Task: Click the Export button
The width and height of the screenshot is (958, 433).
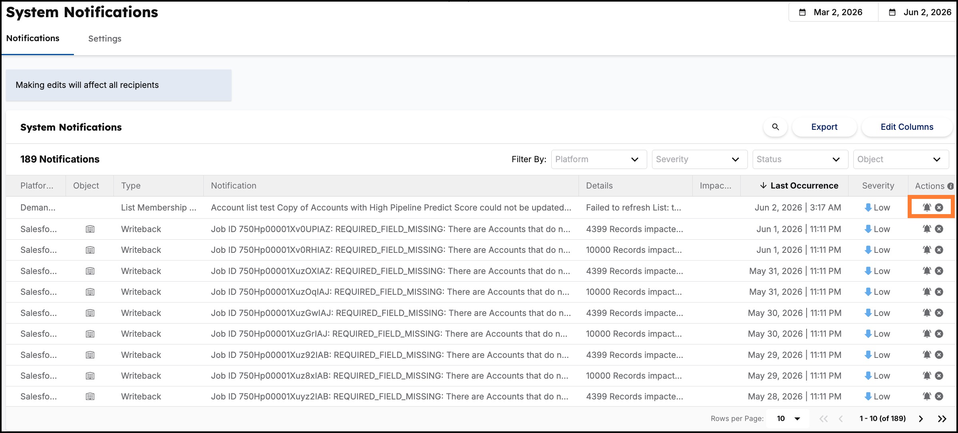Action: point(824,127)
